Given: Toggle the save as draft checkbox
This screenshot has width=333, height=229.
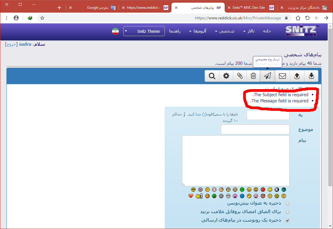Looking at the screenshot, I should coord(287,203).
